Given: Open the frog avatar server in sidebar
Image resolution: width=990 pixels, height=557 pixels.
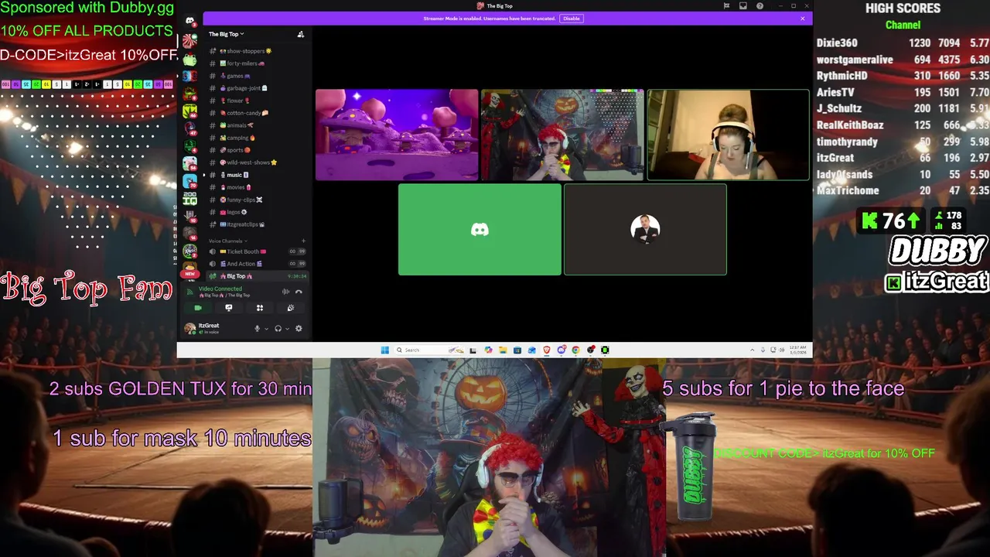Looking at the screenshot, I should point(189,60).
